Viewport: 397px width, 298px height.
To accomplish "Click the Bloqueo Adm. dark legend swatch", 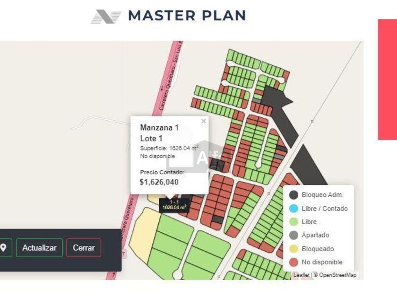I will (293, 194).
